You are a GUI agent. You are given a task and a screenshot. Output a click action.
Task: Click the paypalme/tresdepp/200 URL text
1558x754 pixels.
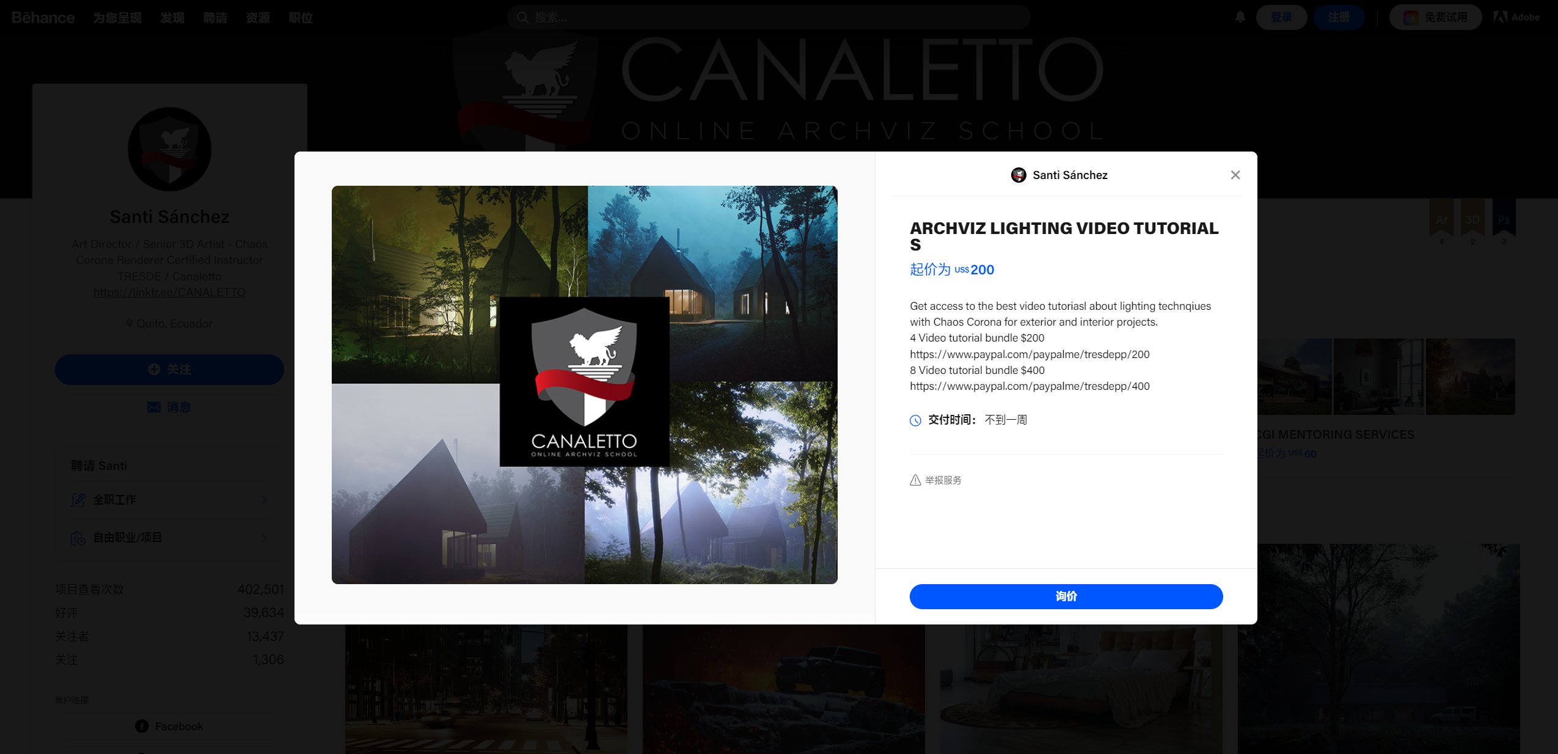(1030, 354)
